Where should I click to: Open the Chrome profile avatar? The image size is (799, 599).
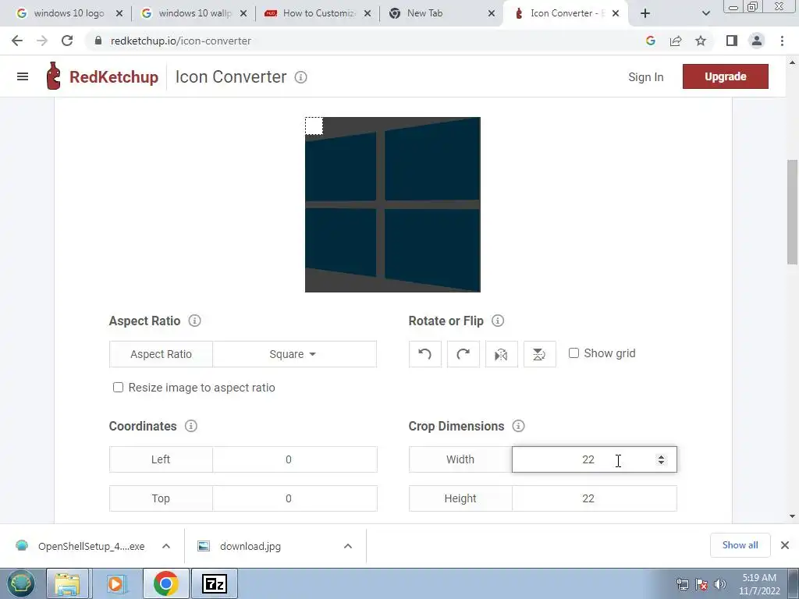[x=757, y=41]
